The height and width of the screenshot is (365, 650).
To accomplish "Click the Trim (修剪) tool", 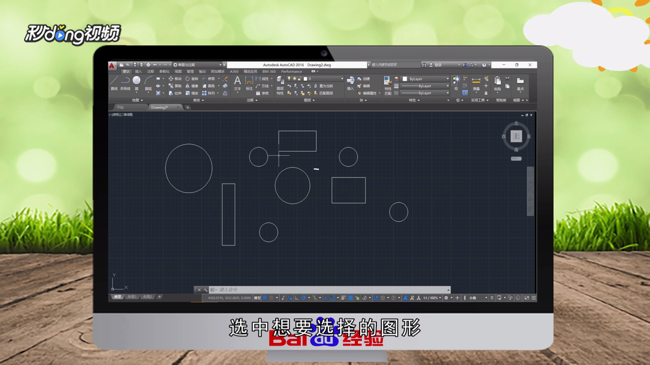I will 208,79.
